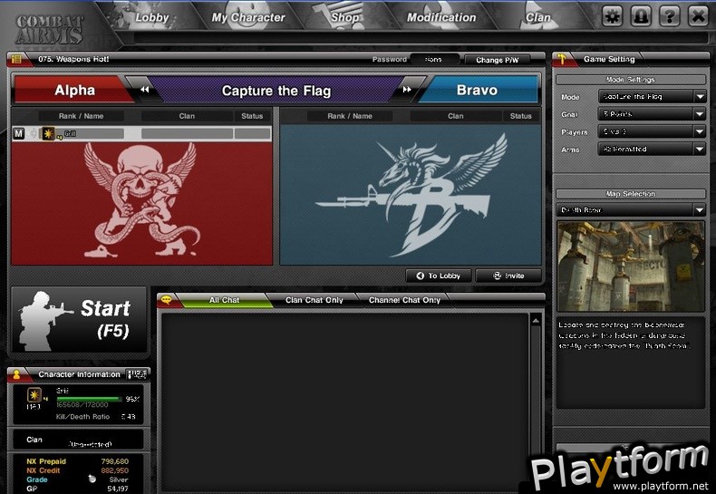This screenshot has width=716, height=494.
Task: Open the Map Selection dropdown
Action: tap(631, 210)
